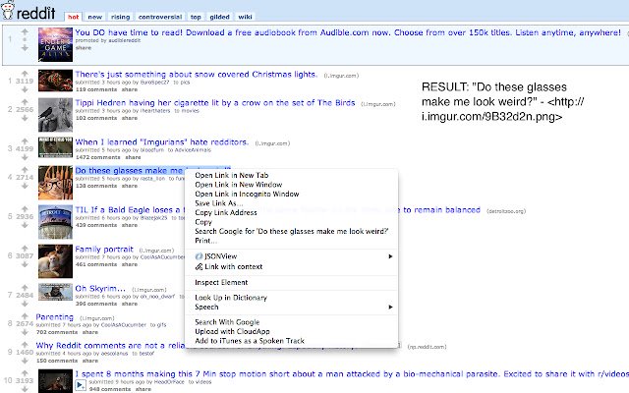Upvote the Do these glasses post
Screen dimensions: 629x393
25,170
